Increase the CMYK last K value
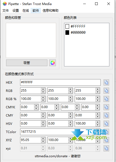The image size is (116, 162). (x=97, y=106)
